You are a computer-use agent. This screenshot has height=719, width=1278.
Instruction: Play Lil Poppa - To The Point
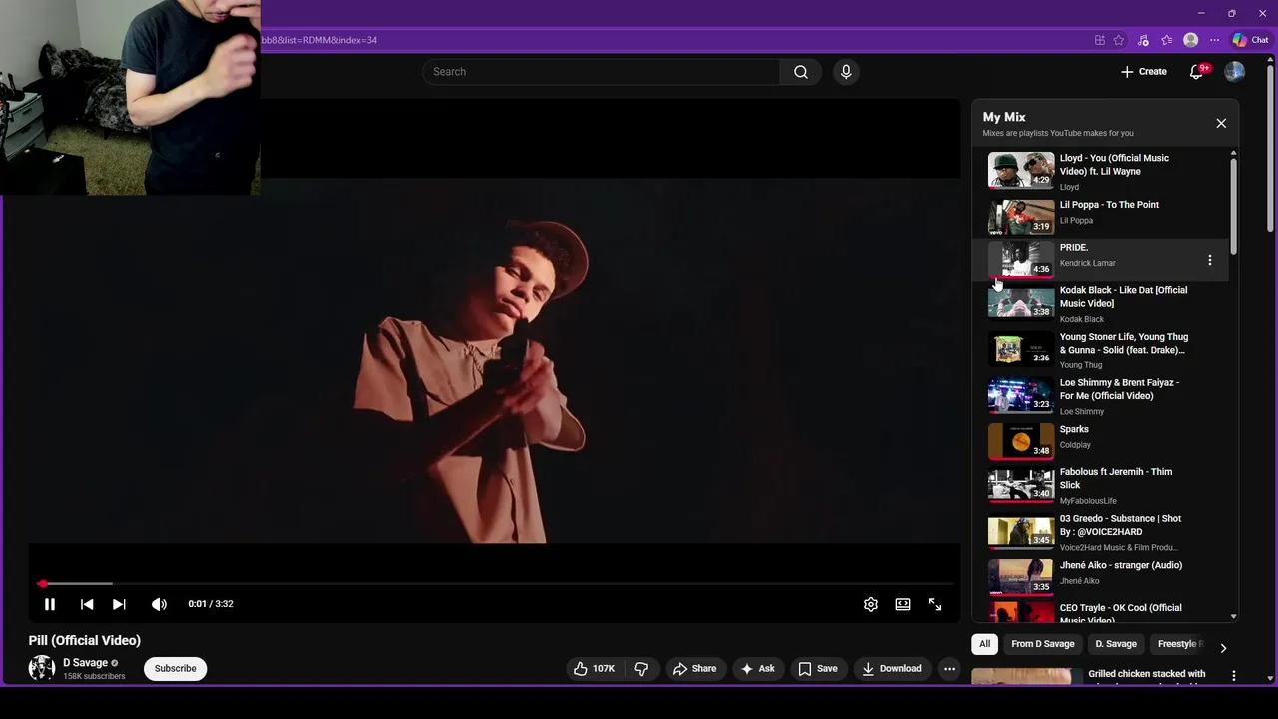point(1098,215)
